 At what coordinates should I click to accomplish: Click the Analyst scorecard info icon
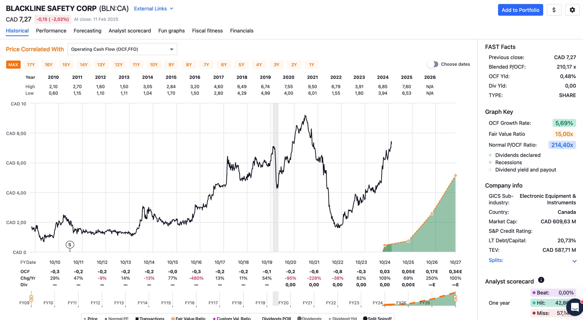pyautogui.click(x=541, y=280)
